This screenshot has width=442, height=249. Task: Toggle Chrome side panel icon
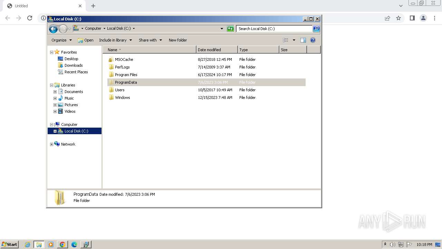tap(412, 18)
